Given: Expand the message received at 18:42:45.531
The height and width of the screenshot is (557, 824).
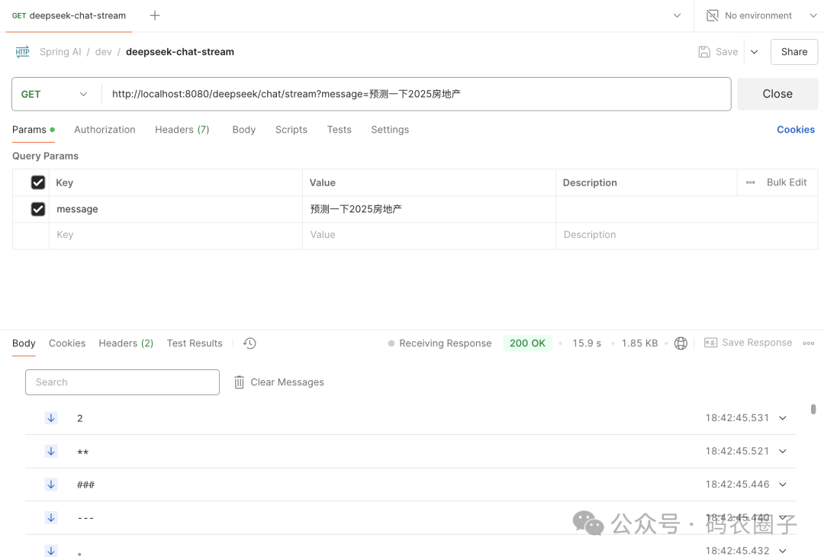Looking at the screenshot, I should [x=783, y=418].
